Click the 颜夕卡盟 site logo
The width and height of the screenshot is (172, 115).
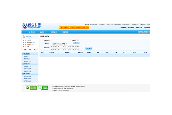(32, 26)
